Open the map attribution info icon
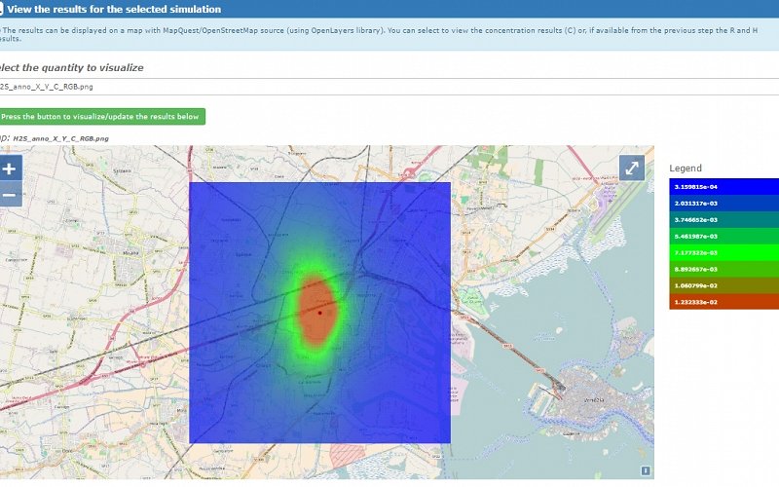The width and height of the screenshot is (779, 487). pyautogui.click(x=645, y=470)
